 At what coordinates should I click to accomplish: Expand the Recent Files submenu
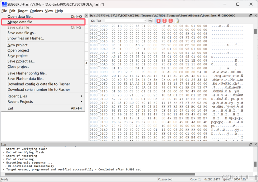click(82, 96)
